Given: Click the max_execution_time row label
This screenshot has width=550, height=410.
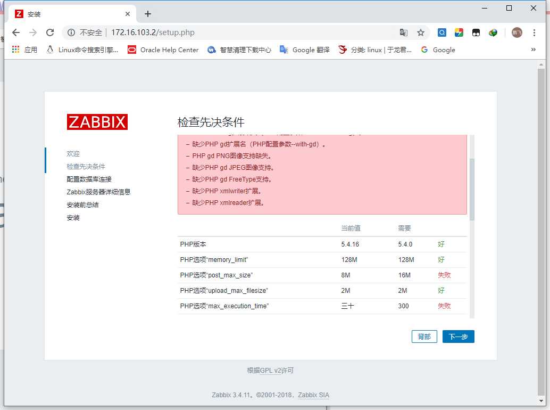Looking at the screenshot, I should click(224, 306).
